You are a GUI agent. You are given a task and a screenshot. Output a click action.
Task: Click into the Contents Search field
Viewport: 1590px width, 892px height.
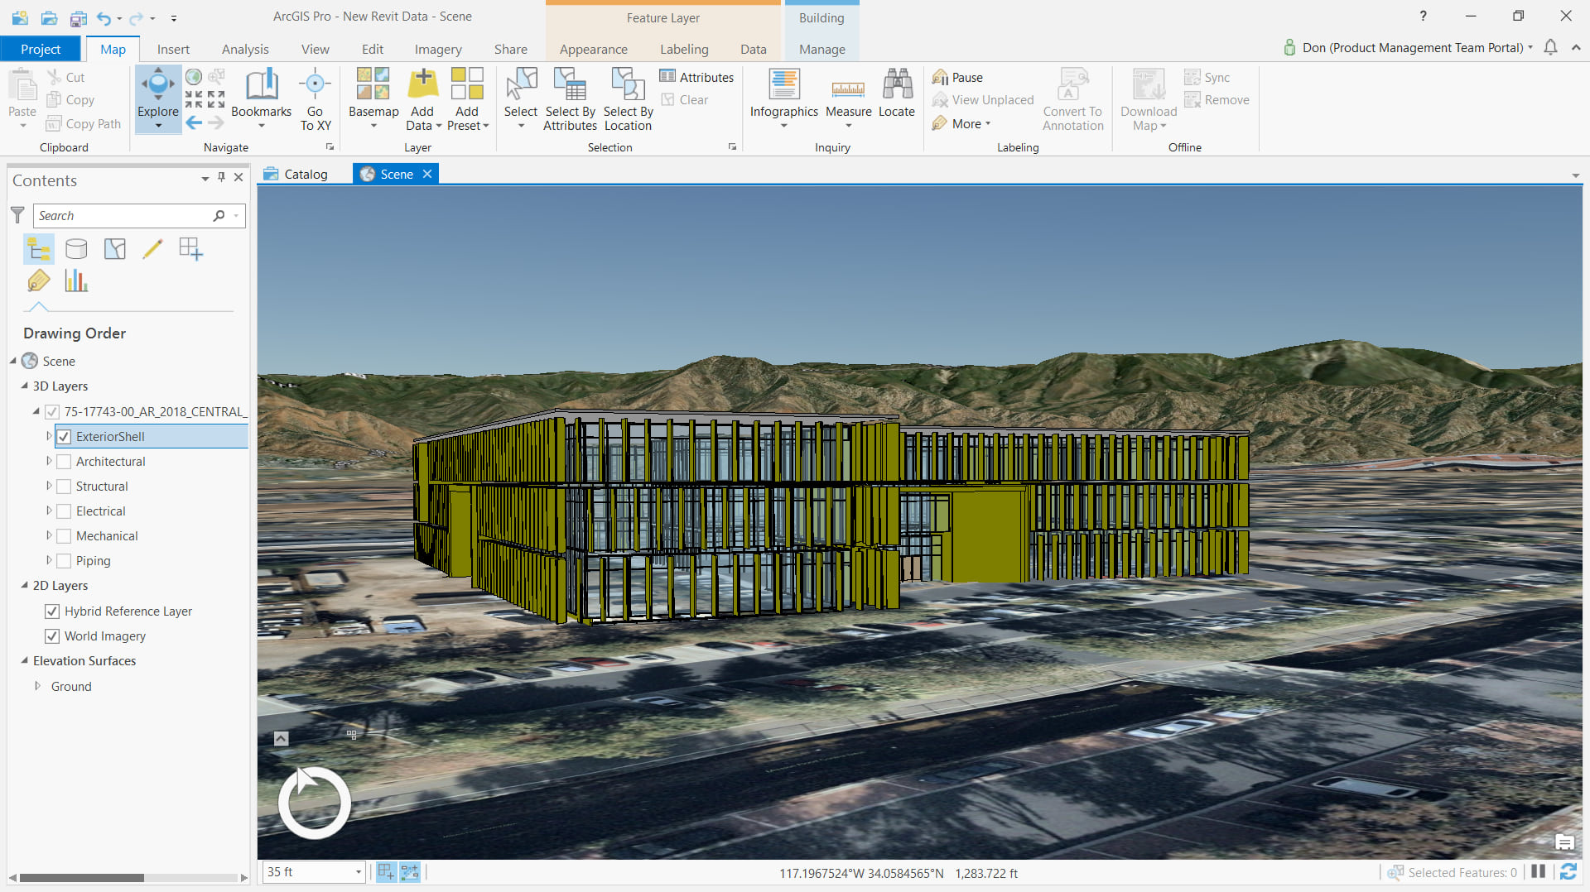click(124, 216)
